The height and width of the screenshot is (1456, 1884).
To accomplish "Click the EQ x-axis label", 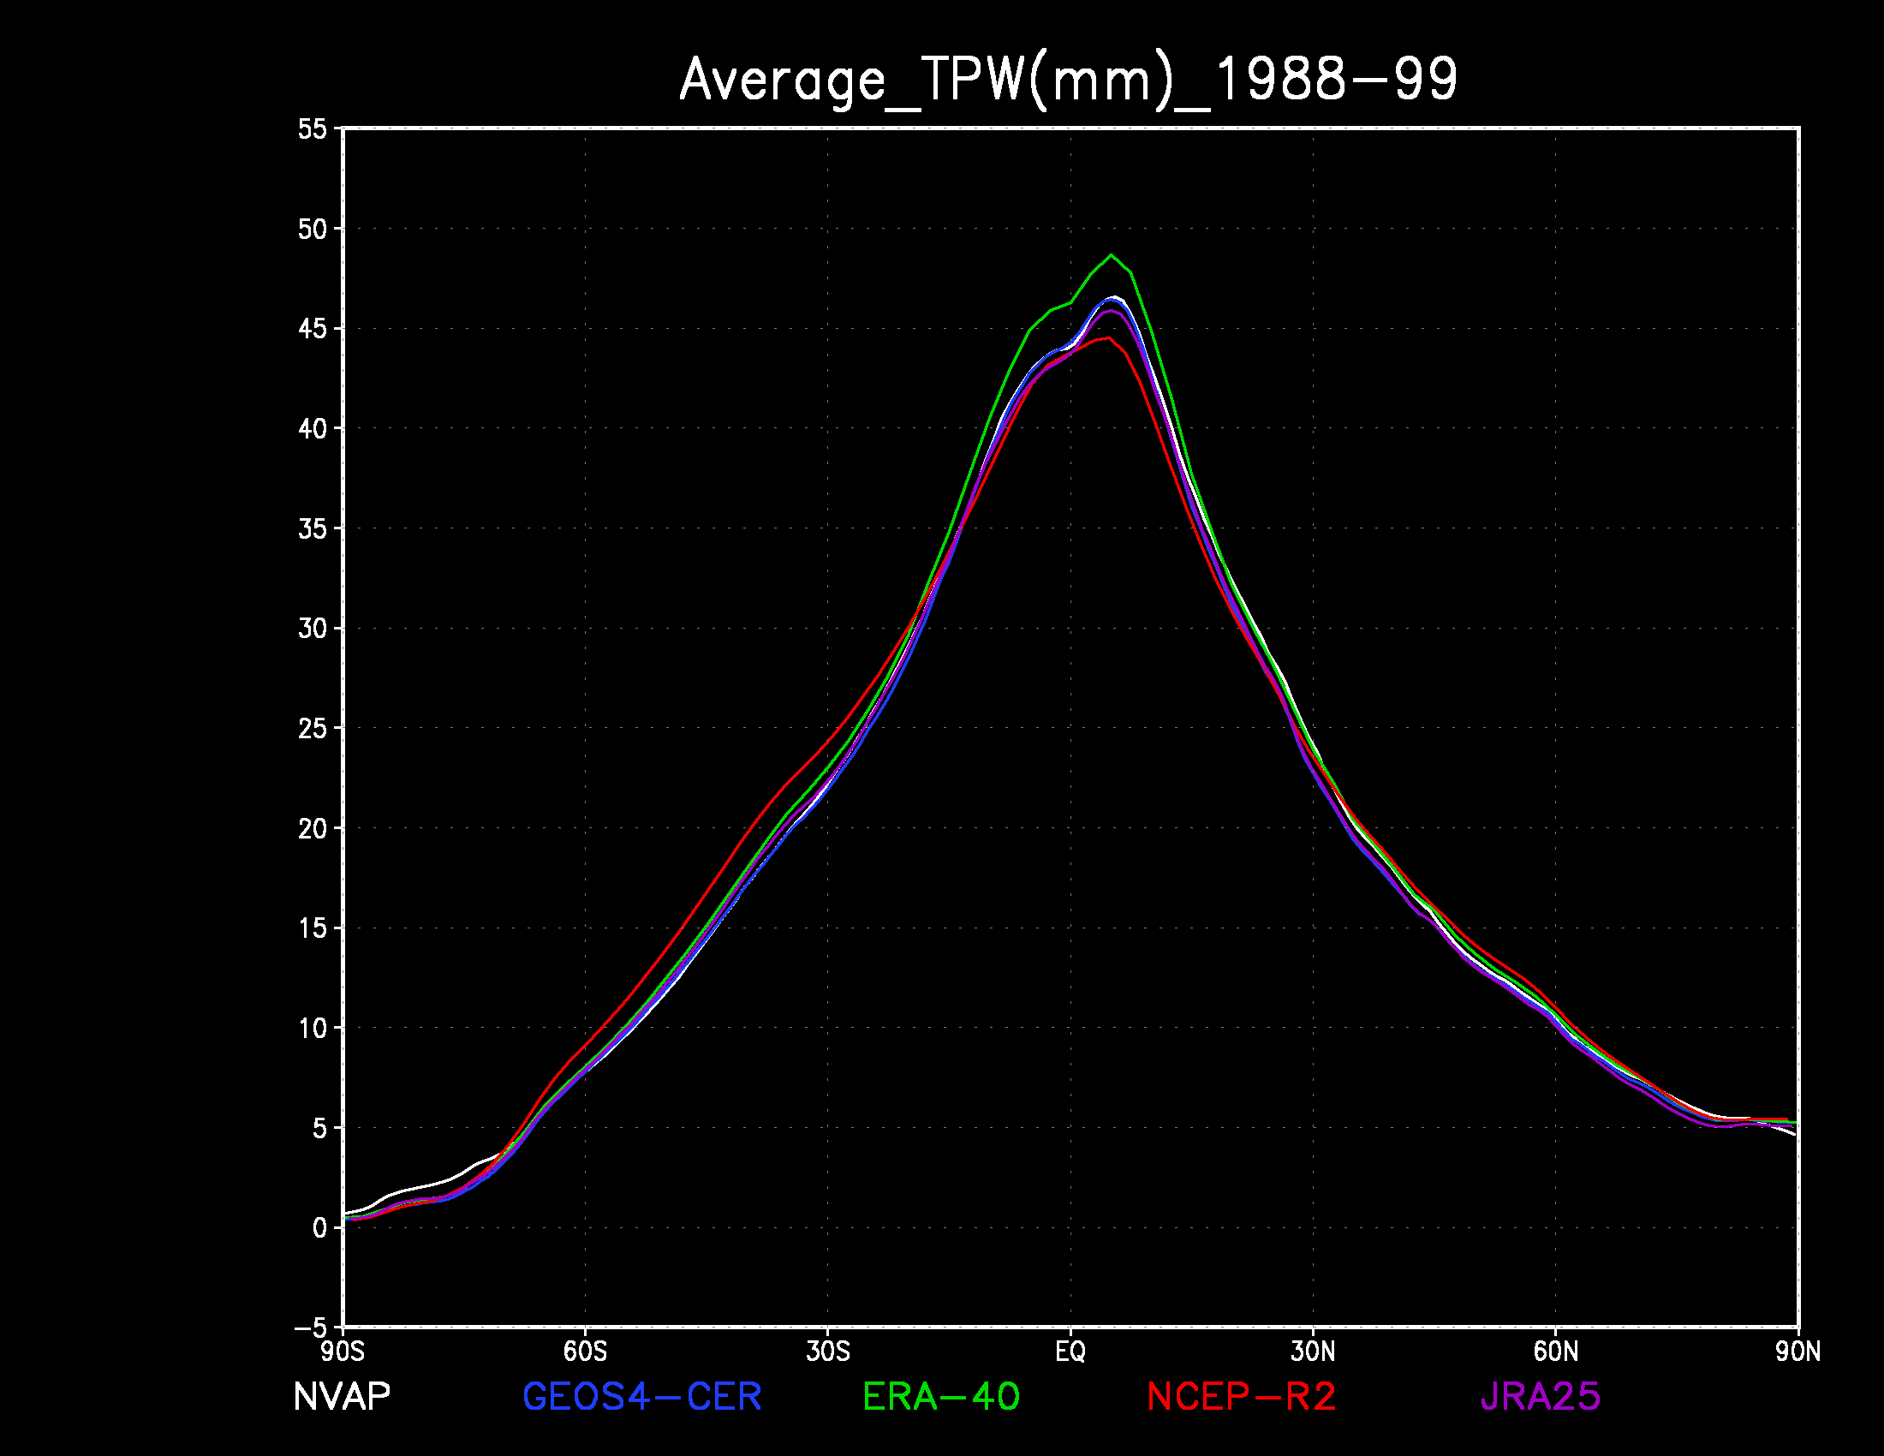I will (x=1070, y=1352).
